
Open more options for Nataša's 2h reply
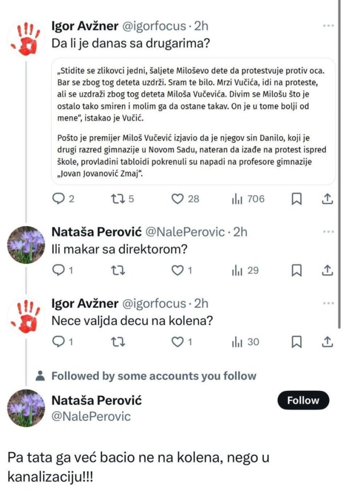click(328, 232)
